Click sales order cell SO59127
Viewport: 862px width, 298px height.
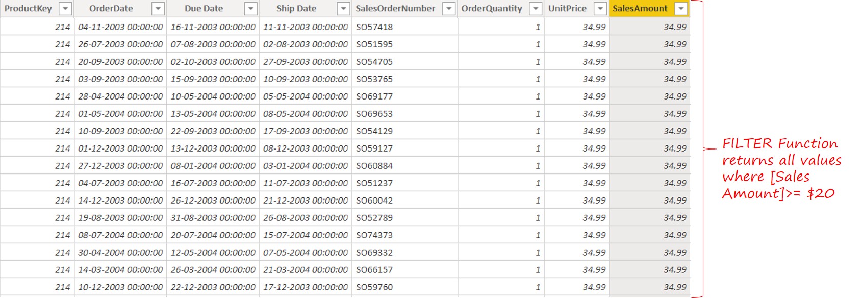point(404,148)
